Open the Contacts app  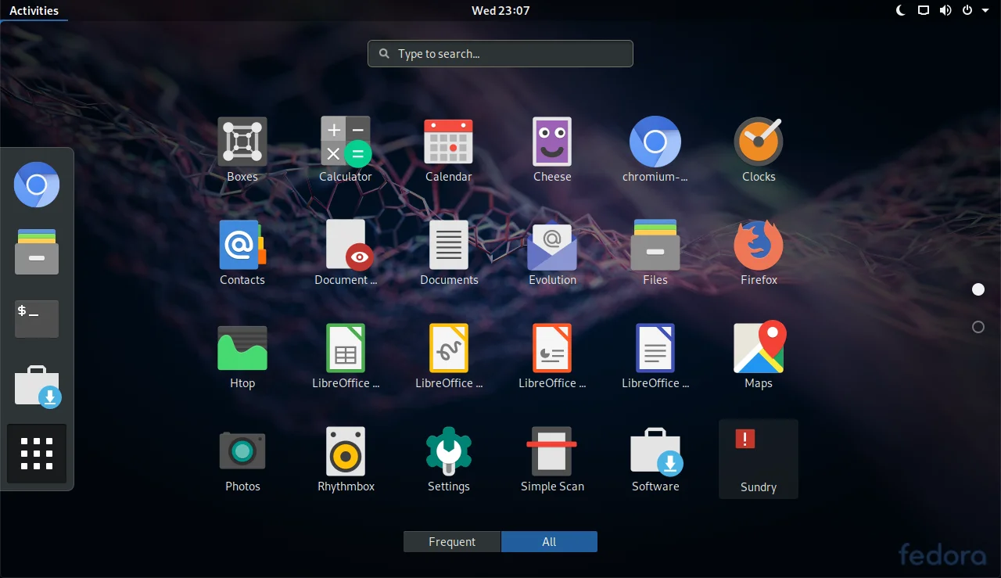tap(242, 253)
